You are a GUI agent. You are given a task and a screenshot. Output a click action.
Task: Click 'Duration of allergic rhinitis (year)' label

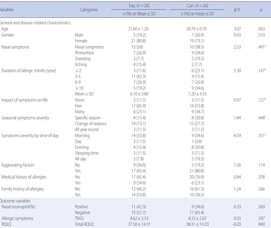pyautogui.click(x=29, y=71)
